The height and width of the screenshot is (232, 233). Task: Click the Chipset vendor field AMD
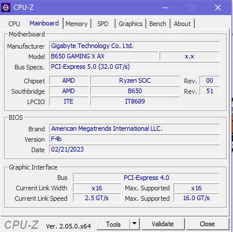(69, 80)
